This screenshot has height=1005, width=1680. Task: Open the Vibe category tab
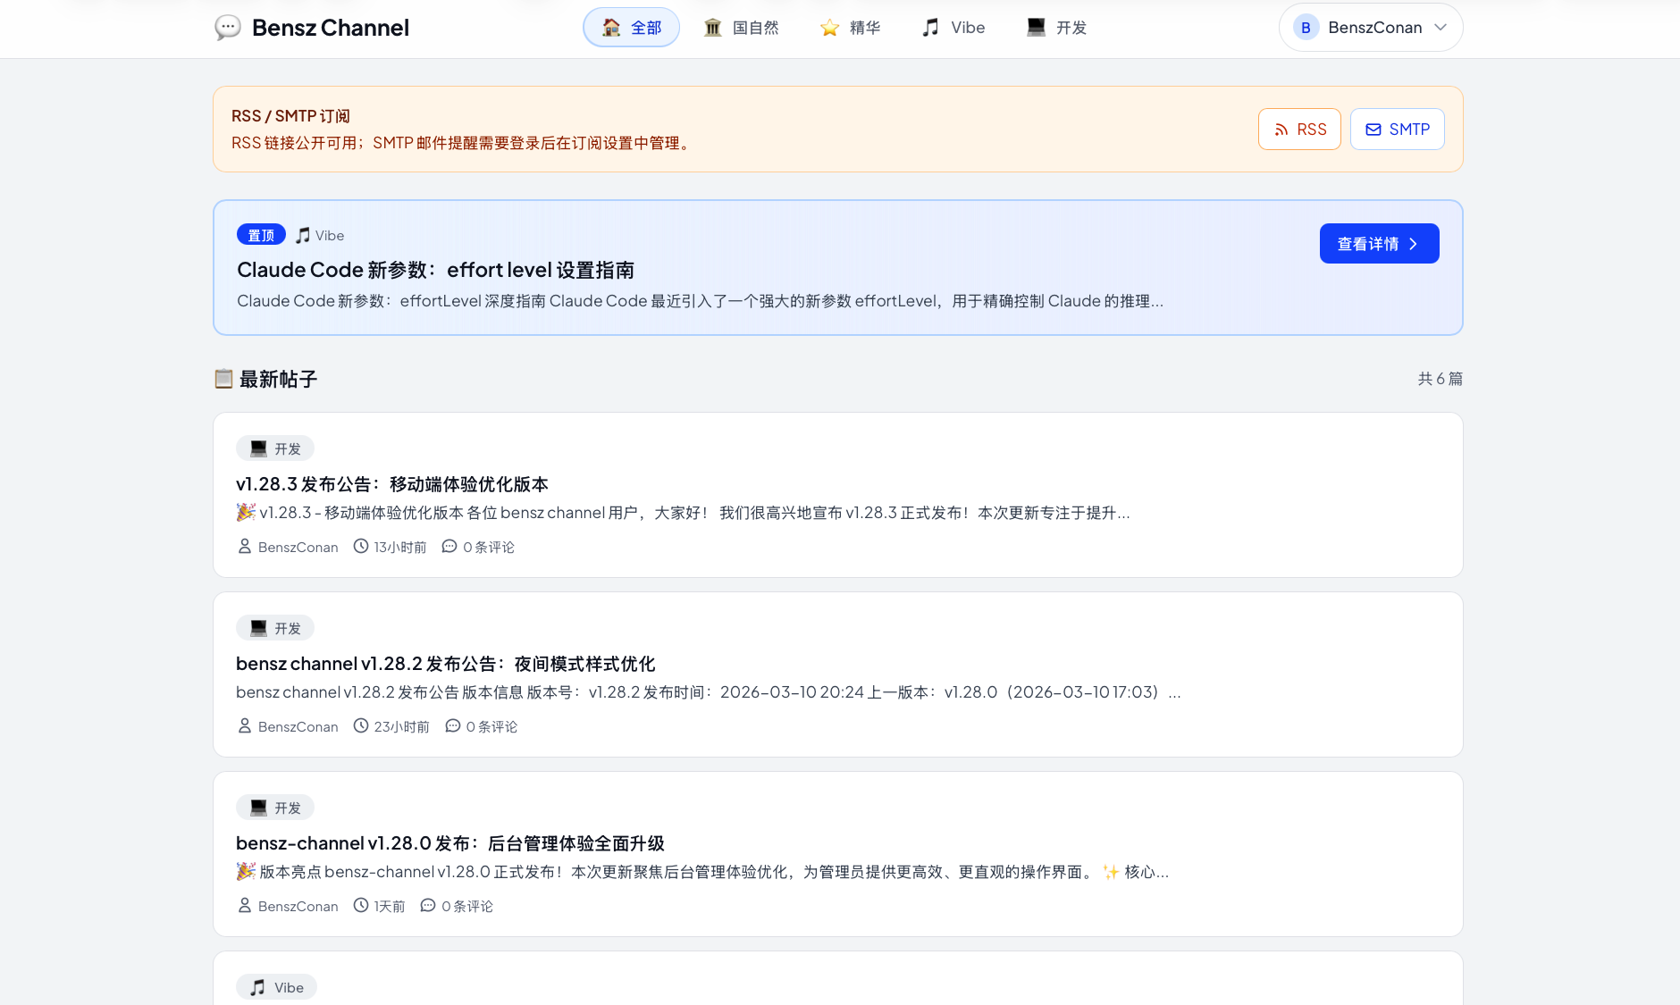[x=953, y=28]
